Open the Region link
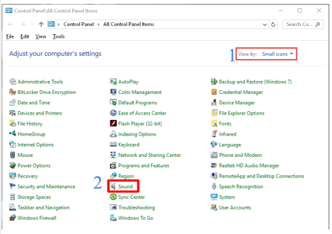This screenshot has height=234, width=332. [126, 176]
